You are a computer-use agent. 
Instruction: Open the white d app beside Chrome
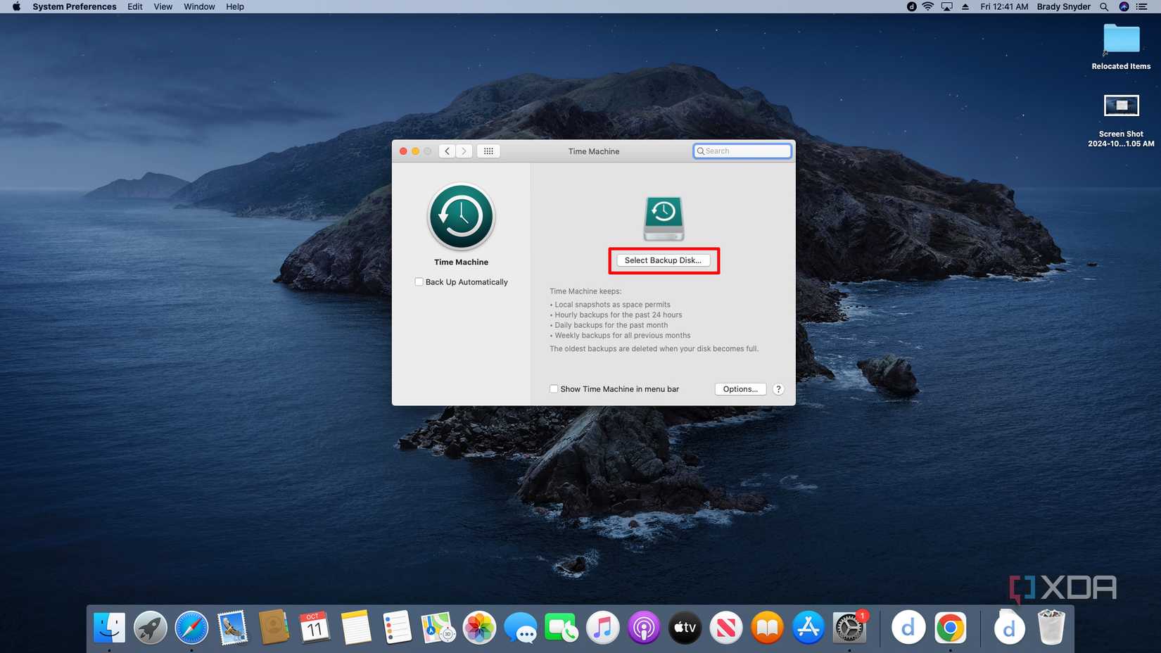click(908, 628)
